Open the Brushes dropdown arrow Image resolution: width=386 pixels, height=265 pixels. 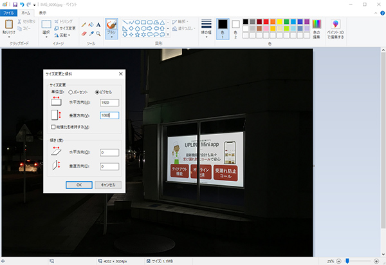click(111, 37)
